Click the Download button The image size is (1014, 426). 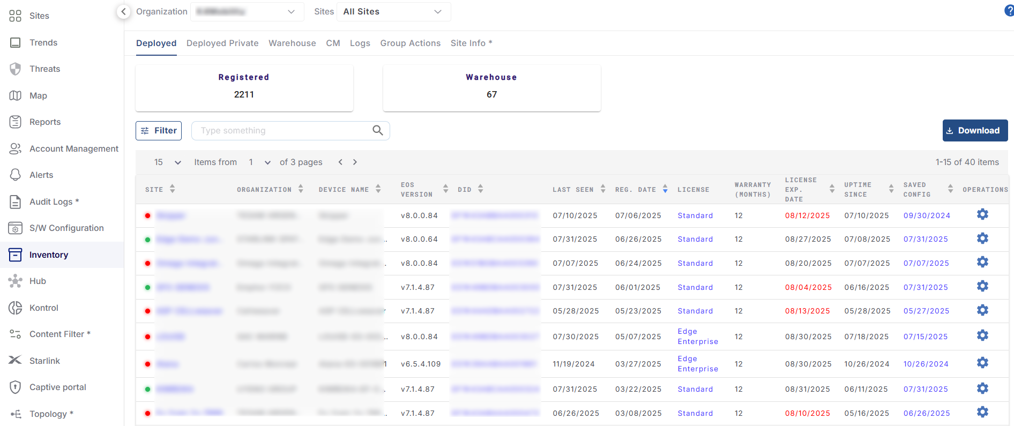(974, 130)
